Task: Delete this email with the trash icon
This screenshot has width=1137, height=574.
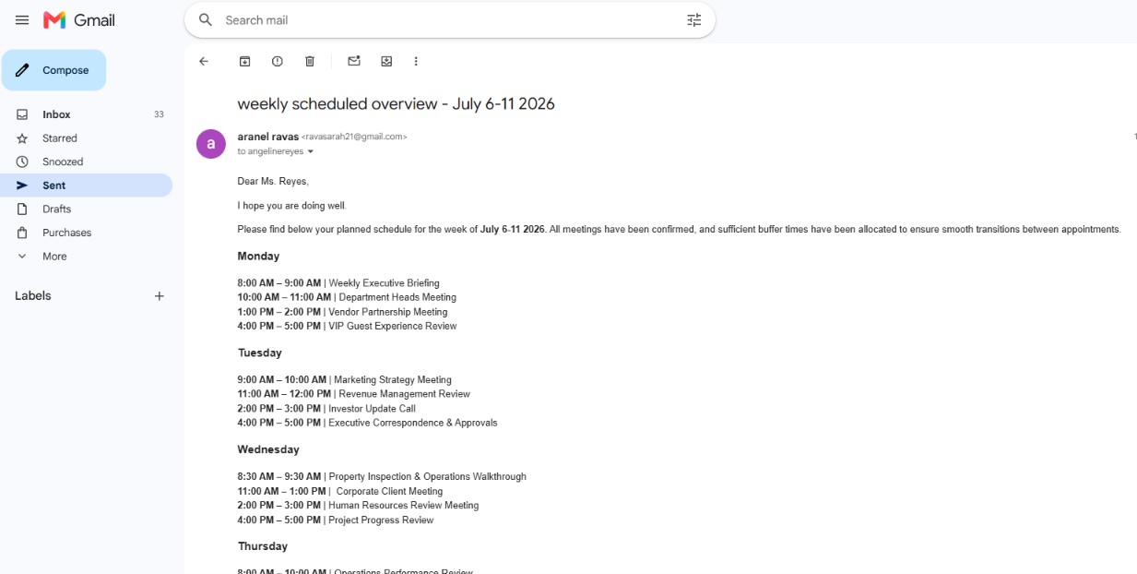Action: (x=310, y=61)
